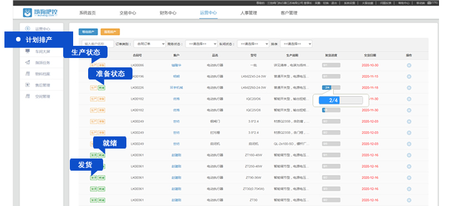Click contract number LK00086
The width and height of the screenshot is (449, 206).
137,65
